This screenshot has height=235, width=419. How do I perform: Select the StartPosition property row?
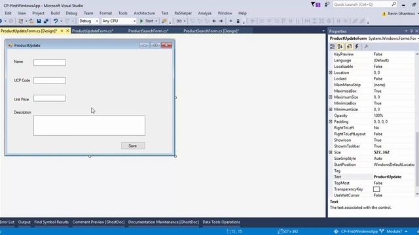(x=372, y=164)
